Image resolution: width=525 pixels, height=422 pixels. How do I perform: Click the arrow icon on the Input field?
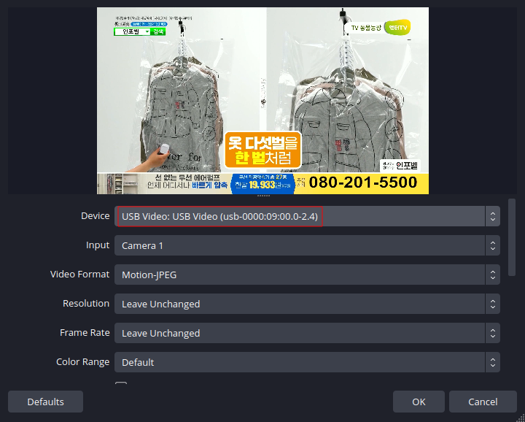coord(493,245)
